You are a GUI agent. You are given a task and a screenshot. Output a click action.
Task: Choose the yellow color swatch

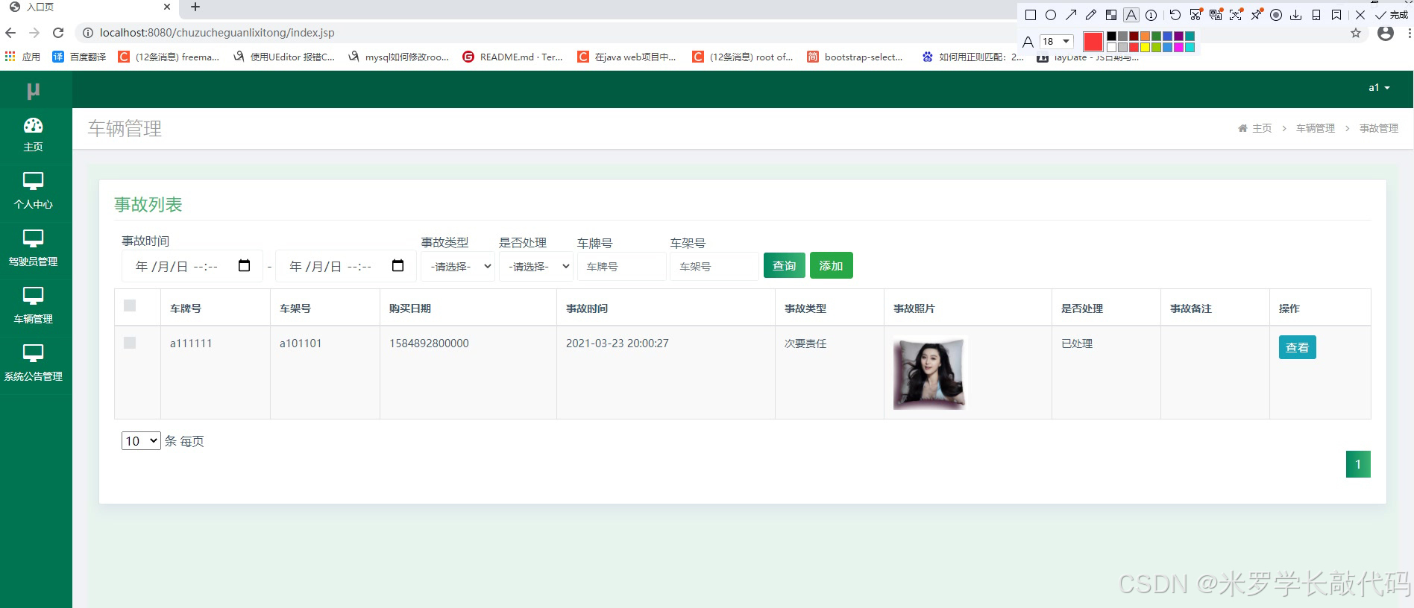[1145, 47]
